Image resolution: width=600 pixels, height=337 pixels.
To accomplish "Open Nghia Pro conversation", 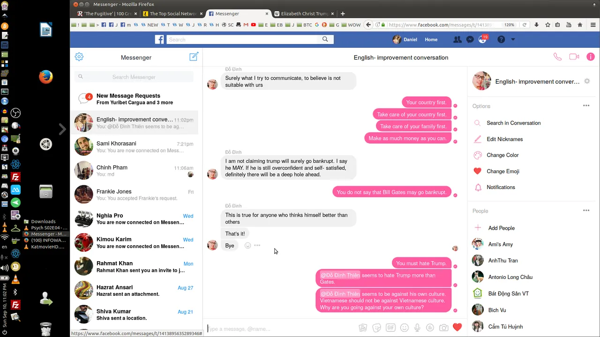I will coord(134,219).
